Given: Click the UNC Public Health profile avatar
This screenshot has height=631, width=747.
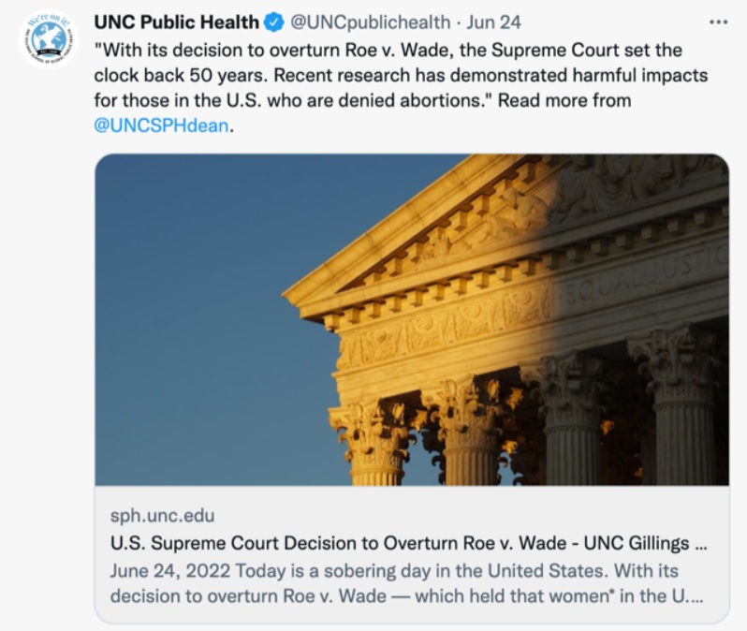Looking at the screenshot, I should (49, 39).
